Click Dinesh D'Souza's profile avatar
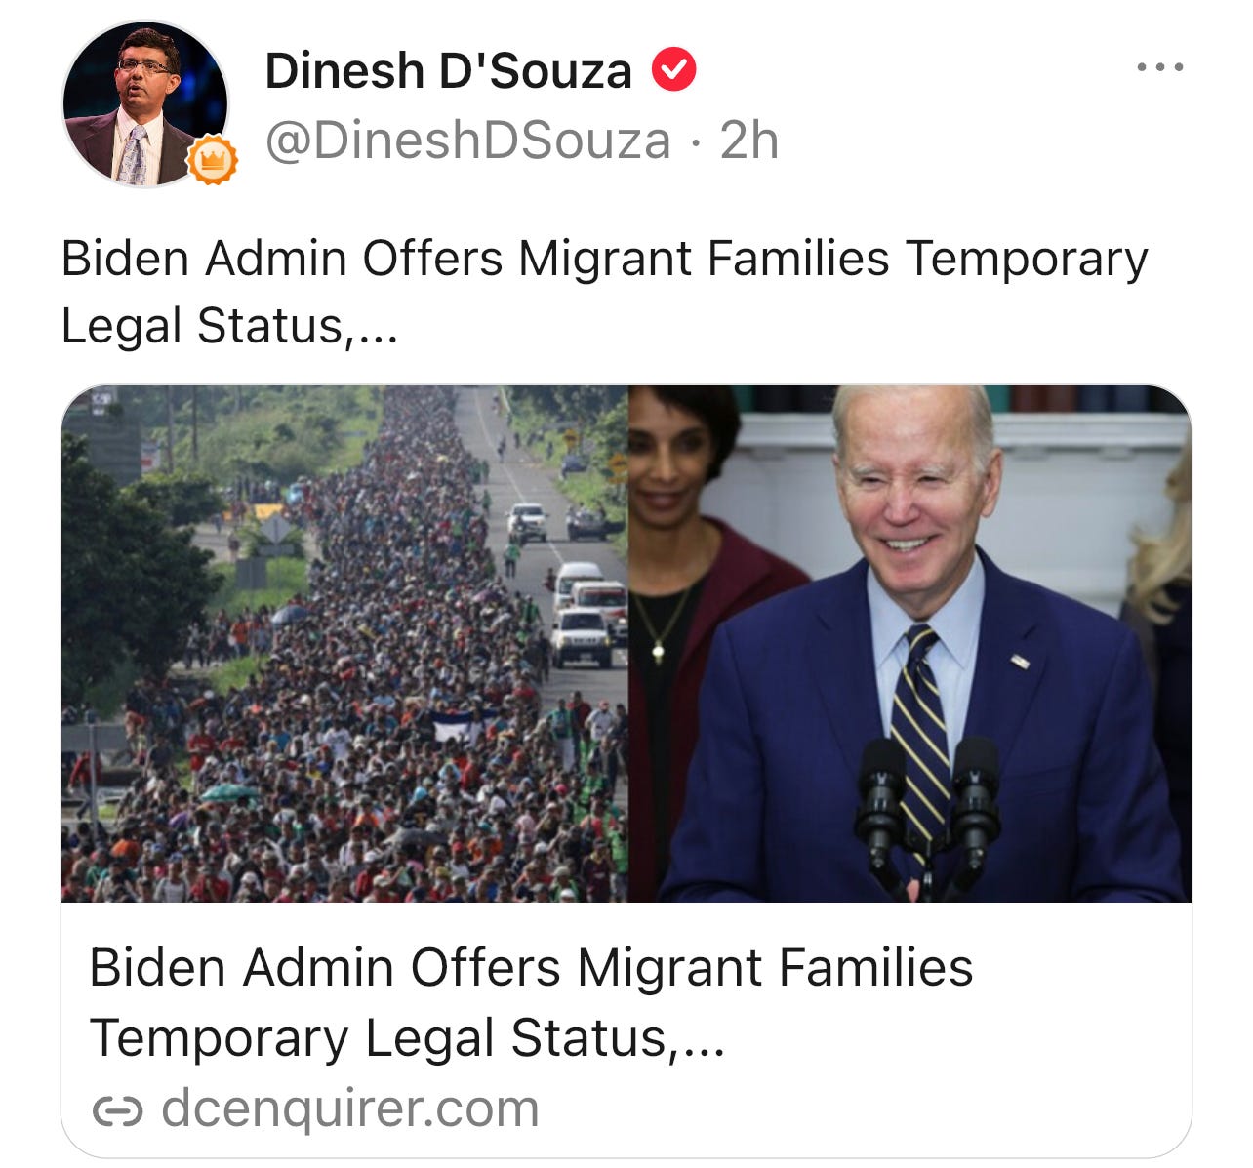The width and height of the screenshot is (1253, 1168). point(144,103)
